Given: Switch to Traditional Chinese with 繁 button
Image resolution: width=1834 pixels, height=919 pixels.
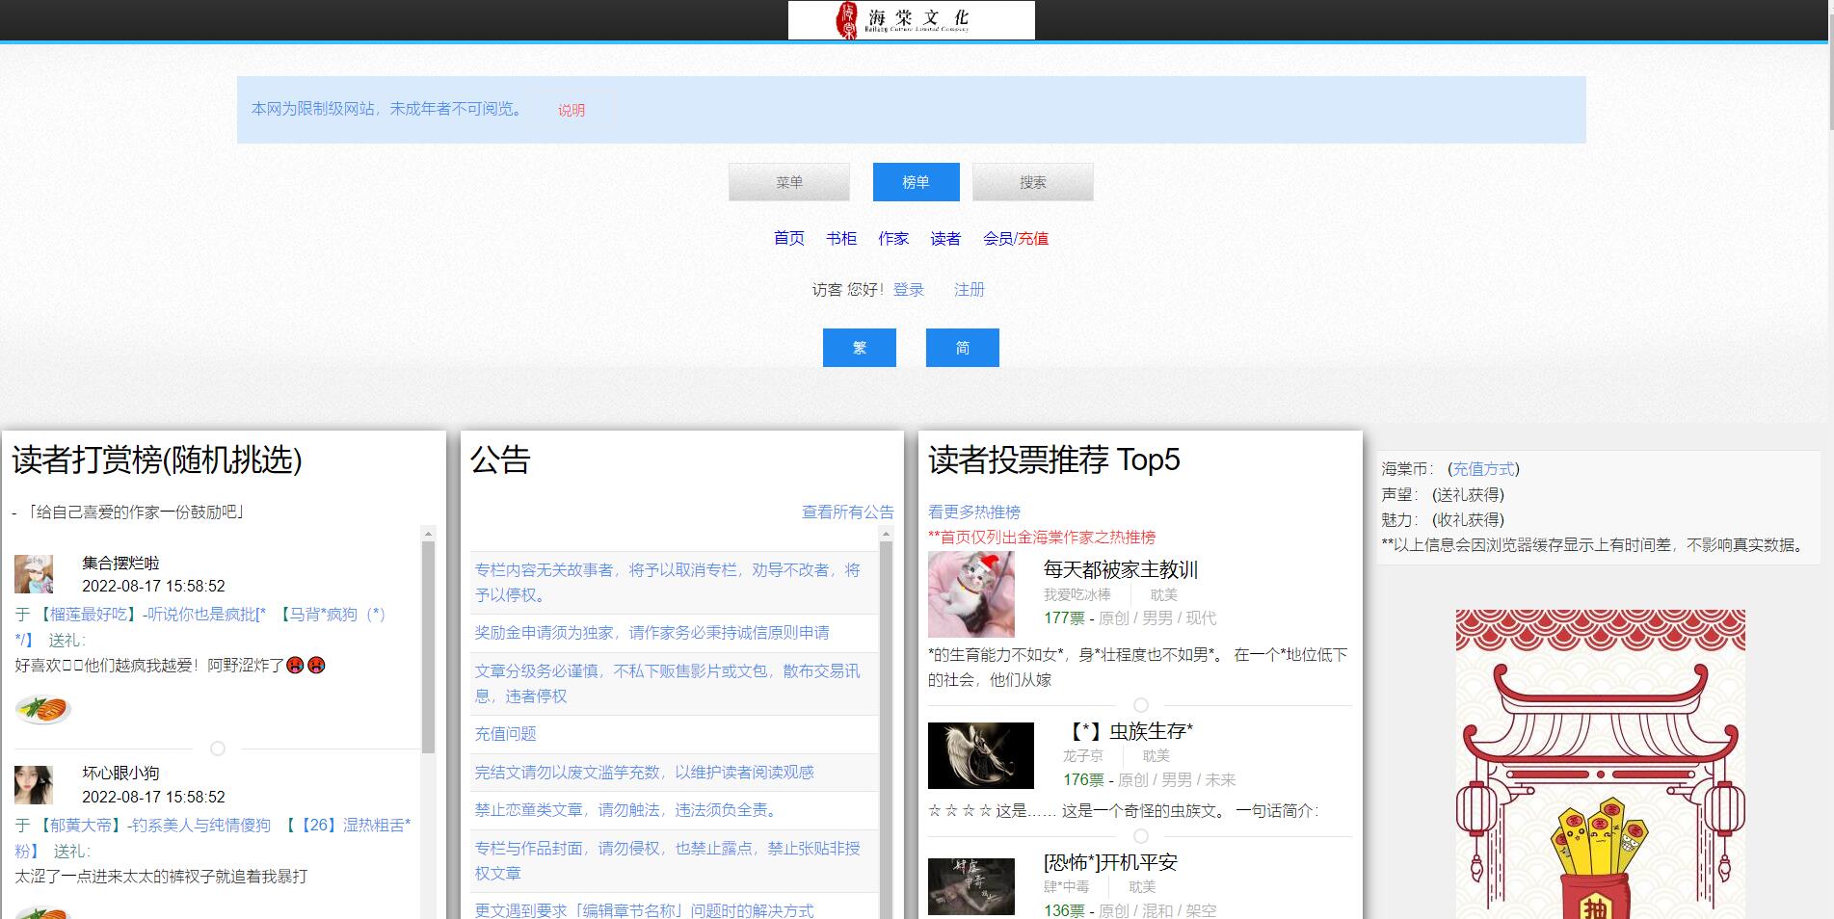Looking at the screenshot, I should pyautogui.click(x=859, y=348).
